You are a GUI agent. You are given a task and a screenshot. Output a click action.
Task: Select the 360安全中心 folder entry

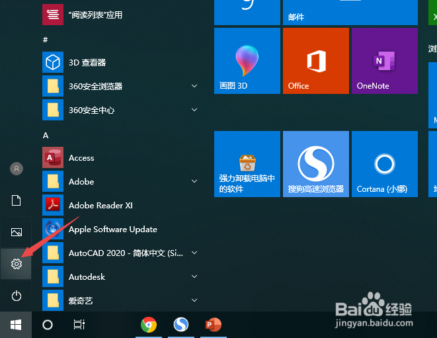pyautogui.click(x=122, y=110)
